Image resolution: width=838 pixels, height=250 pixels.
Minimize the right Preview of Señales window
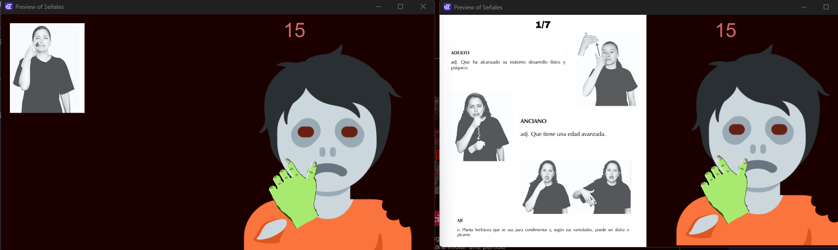pyautogui.click(x=804, y=7)
